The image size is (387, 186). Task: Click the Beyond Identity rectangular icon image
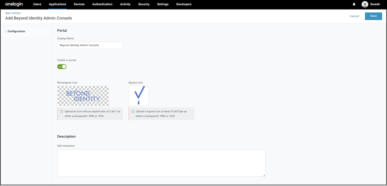[83, 96]
